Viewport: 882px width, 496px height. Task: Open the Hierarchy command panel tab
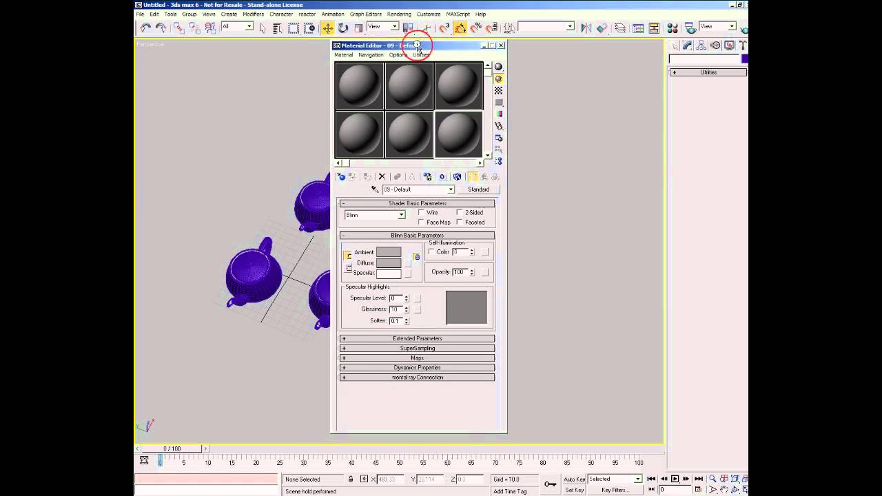pyautogui.click(x=701, y=45)
